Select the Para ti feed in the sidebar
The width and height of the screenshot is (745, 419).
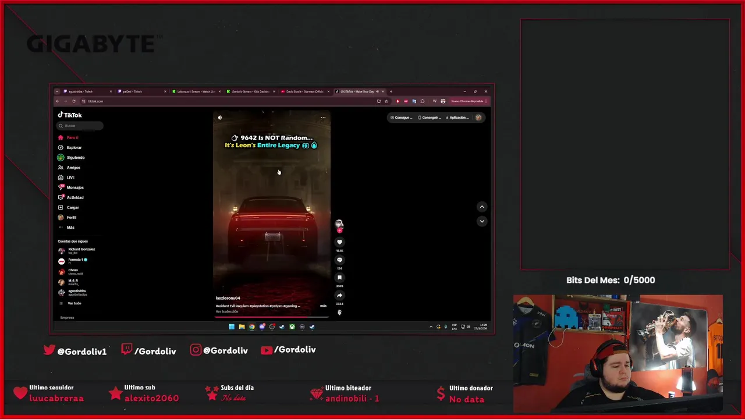(68, 138)
